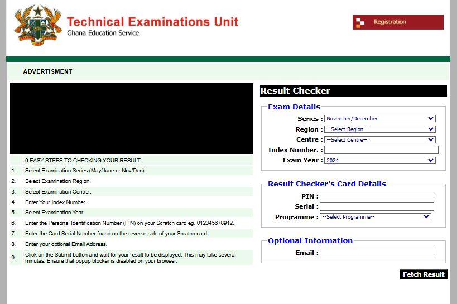Viewport: 457px width, 304px height.
Task: Click the Technical Examinations Unit title
Action: (x=152, y=22)
